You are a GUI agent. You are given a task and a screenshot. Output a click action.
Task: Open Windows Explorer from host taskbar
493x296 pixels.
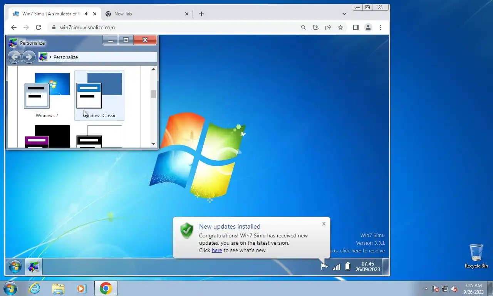point(58,288)
